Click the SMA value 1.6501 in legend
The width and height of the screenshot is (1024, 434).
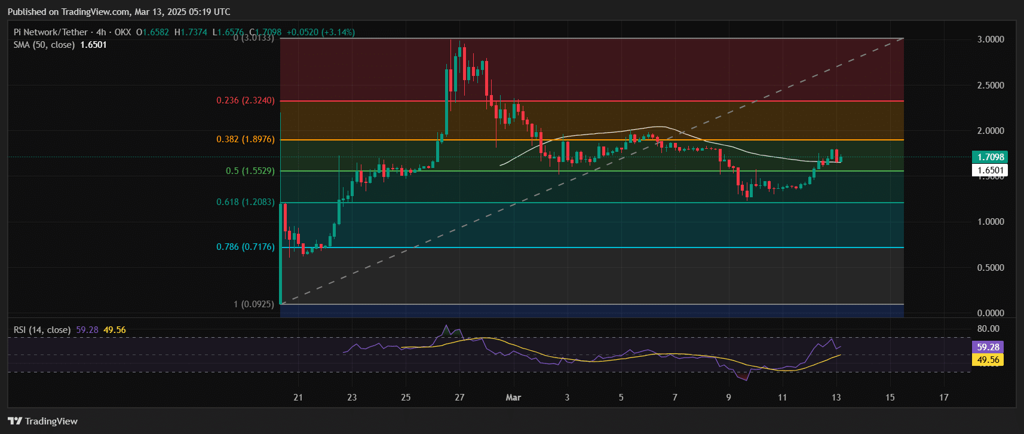point(94,45)
